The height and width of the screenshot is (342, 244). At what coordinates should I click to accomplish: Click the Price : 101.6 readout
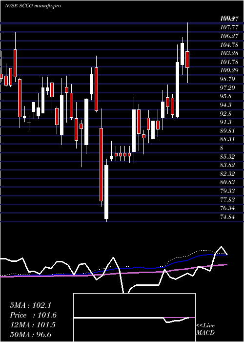[33, 315]
